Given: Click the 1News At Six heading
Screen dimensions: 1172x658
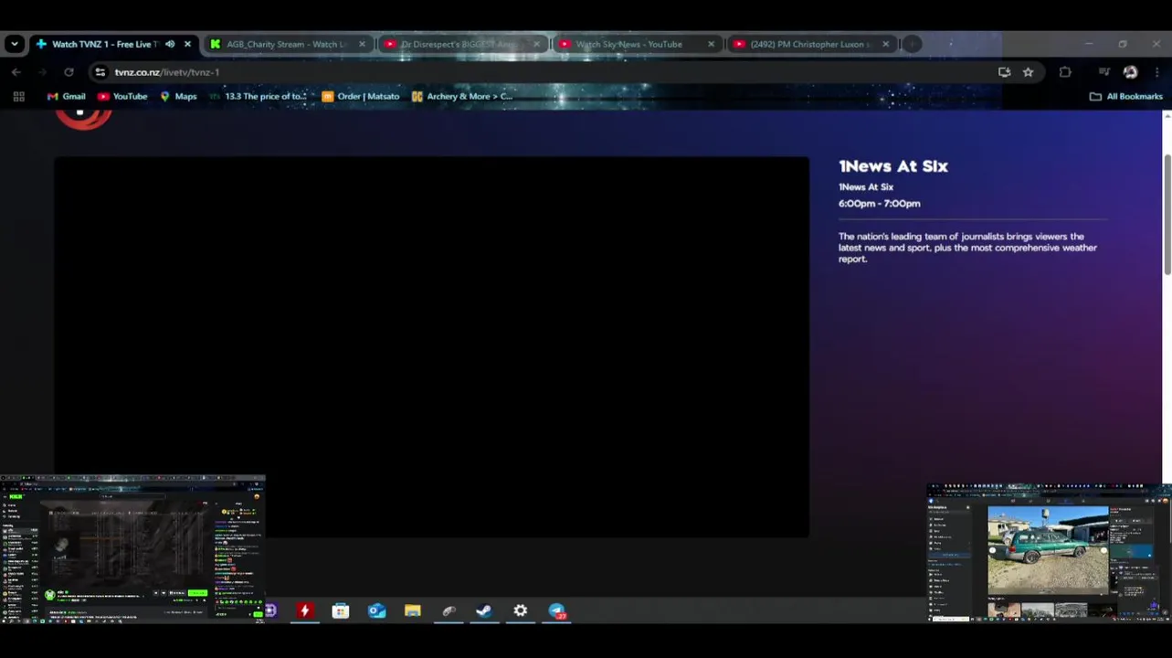Looking at the screenshot, I should (x=893, y=166).
